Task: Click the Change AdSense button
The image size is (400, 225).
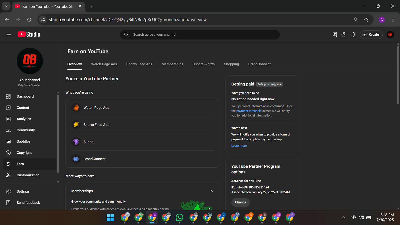Action: [x=241, y=202]
